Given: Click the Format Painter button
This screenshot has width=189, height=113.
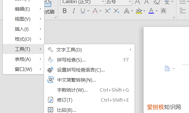Looking at the screenshot, I should click(x=49, y=7).
